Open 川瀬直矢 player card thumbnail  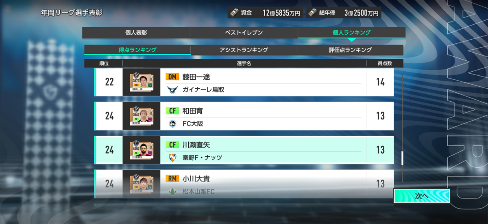click(x=142, y=150)
